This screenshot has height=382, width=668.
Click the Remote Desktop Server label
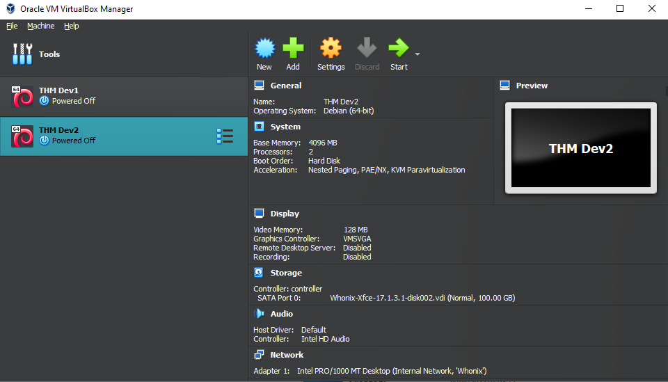(294, 248)
